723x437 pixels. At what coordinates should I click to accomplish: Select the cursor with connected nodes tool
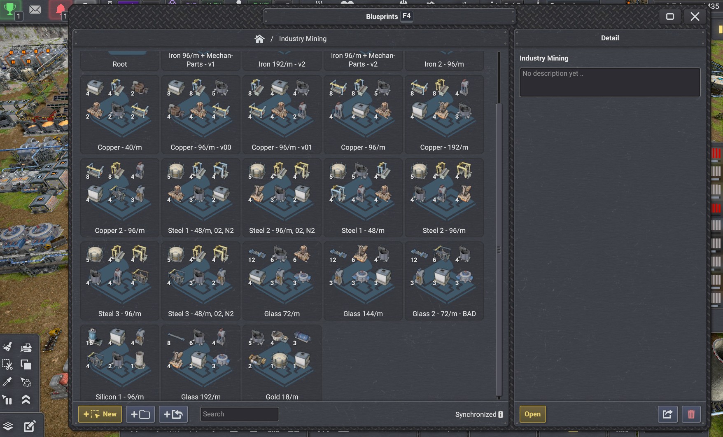[x=26, y=382]
